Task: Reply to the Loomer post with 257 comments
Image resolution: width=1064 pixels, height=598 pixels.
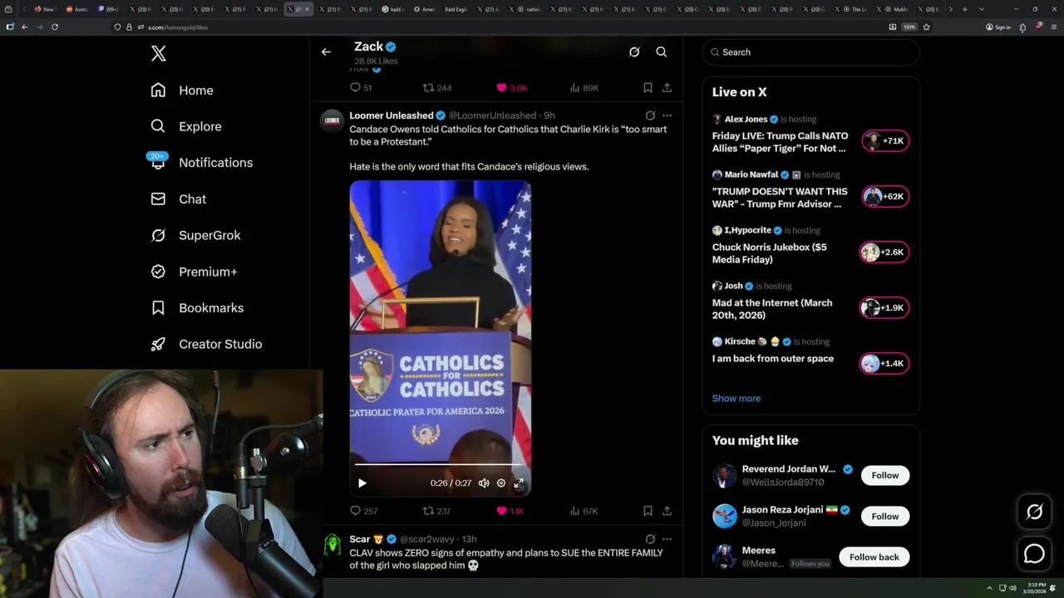Action: tap(364, 511)
